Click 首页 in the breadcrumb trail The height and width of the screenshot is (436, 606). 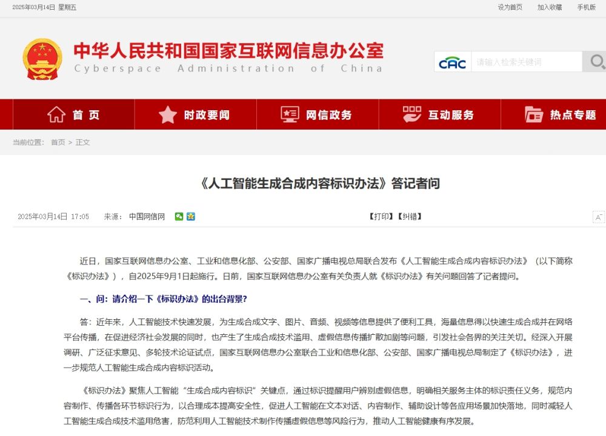(58, 142)
